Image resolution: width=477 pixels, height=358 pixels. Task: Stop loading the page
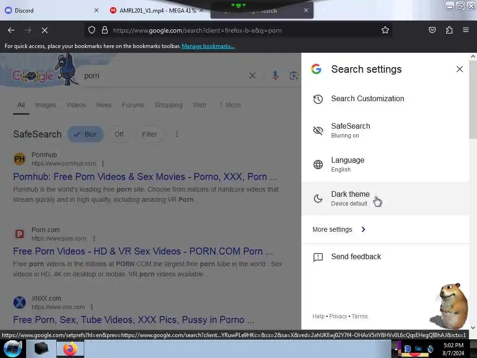tap(44, 30)
